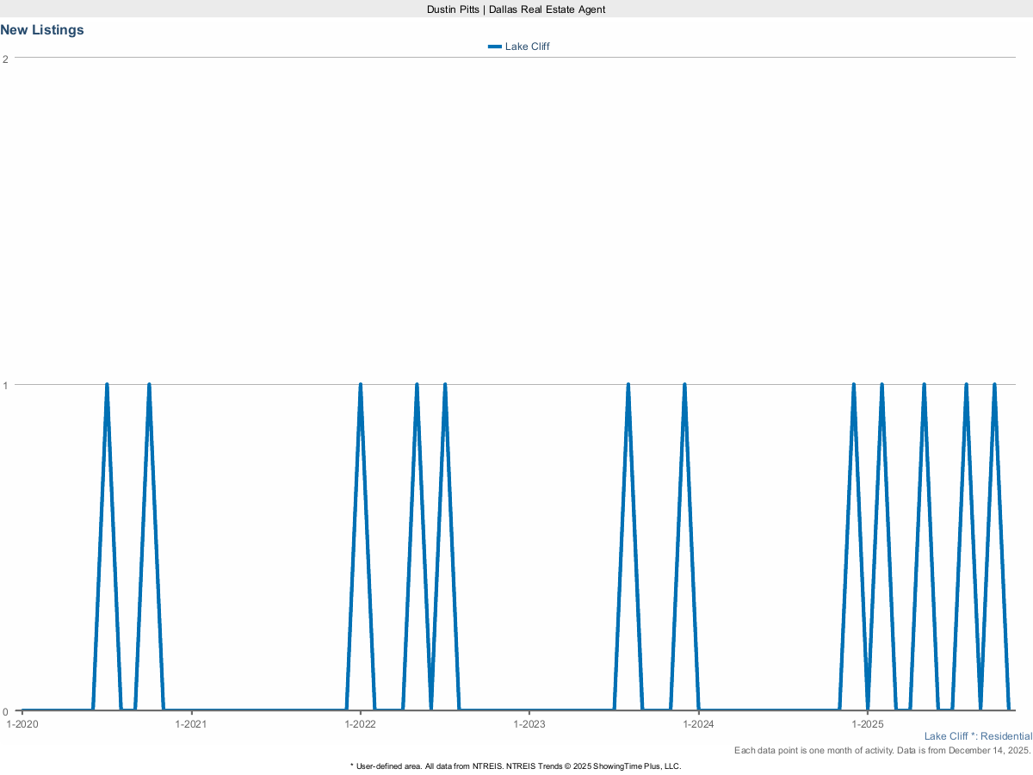Click the Lake Cliff legend color swatch

[494, 46]
